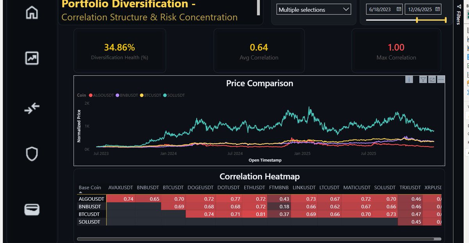
Task: Click the end date field 12/26/2025
Action: pyautogui.click(x=423, y=9)
